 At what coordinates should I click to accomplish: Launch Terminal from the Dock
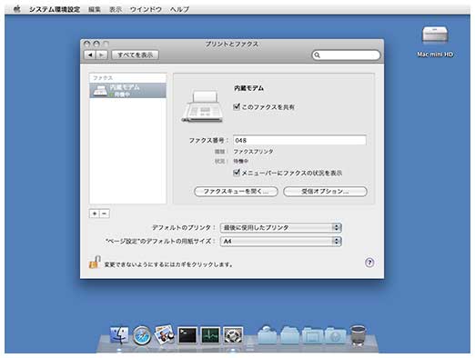[x=187, y=335]
